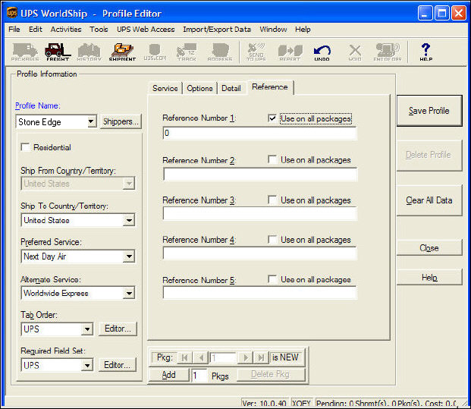The width and height of the screenshot is (471, 409).
Task: Check Use on all packages for Reference 2
Action: (x=272, y=159)
